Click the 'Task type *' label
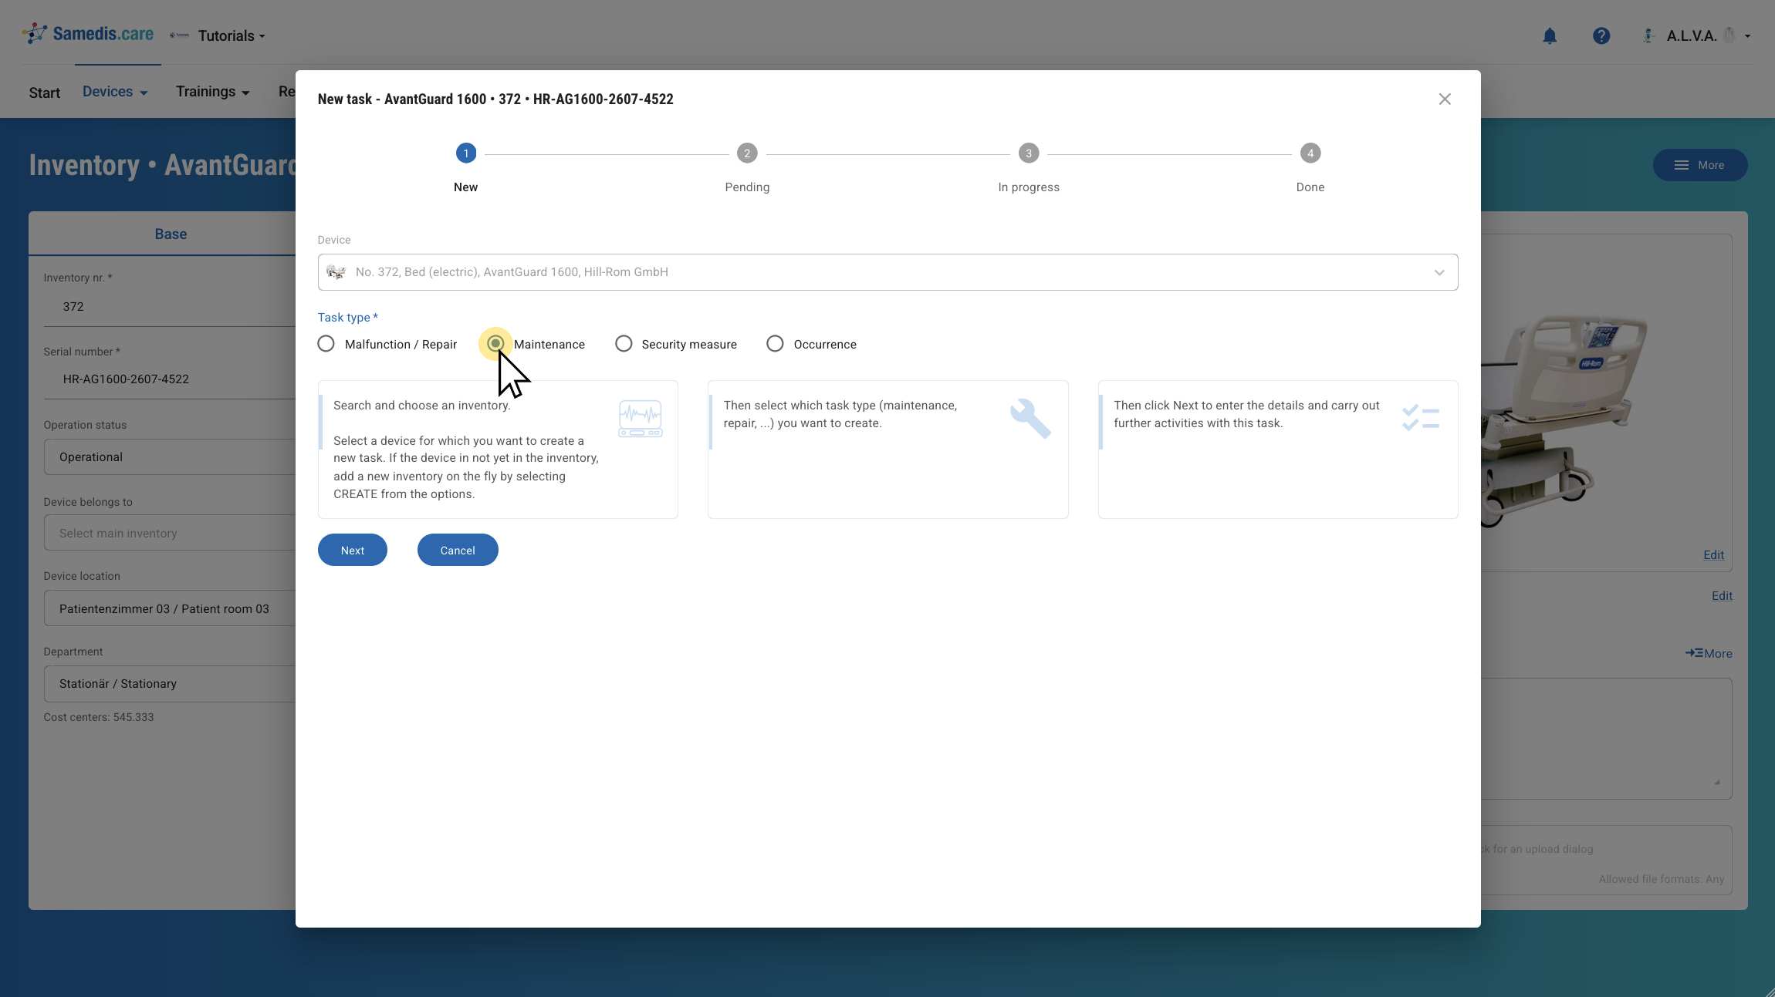The width and height of the screenshot is (1775, 997). 348,318
